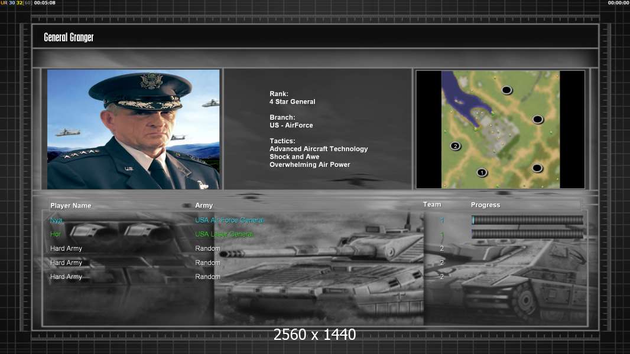Click the "Rank:" label
This screenshot has height=354, width=630.
[279, 94]
